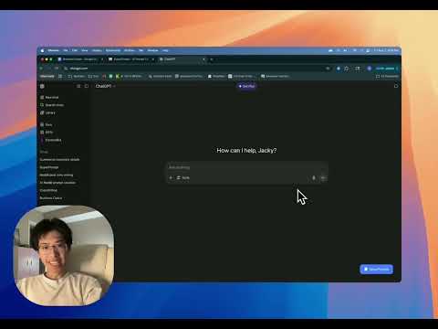Open the Chrome profile avatar
Viewport: 438px width, 329px height.
(370, 69)
